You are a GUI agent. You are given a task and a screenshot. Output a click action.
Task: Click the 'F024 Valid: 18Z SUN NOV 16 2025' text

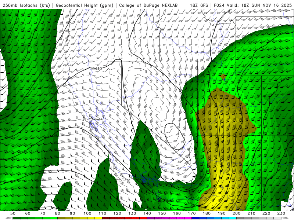(253, 5)
